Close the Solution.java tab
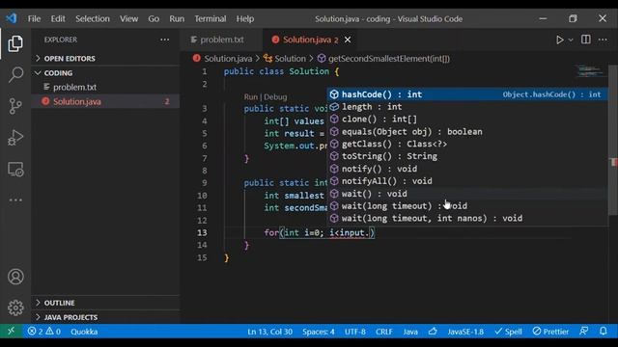 pyautogui.click(x=348, y=40)
